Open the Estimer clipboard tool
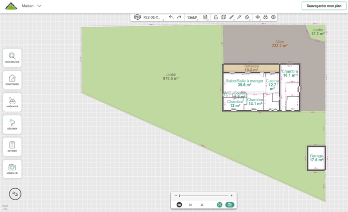 click(12, 146)
